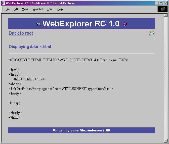
Task: Open the Edit menu
Action: [x=16, y=9]
